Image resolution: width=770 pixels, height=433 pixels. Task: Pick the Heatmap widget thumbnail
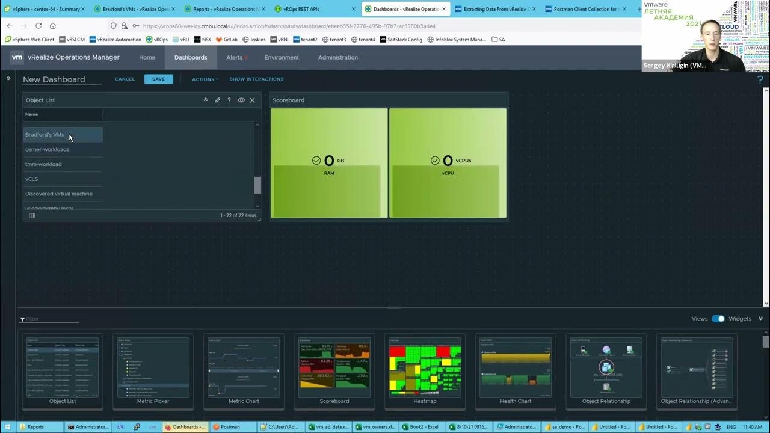pos(425,371)
